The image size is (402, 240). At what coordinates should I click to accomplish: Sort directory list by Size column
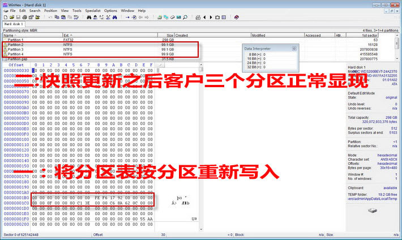(166, 35)
